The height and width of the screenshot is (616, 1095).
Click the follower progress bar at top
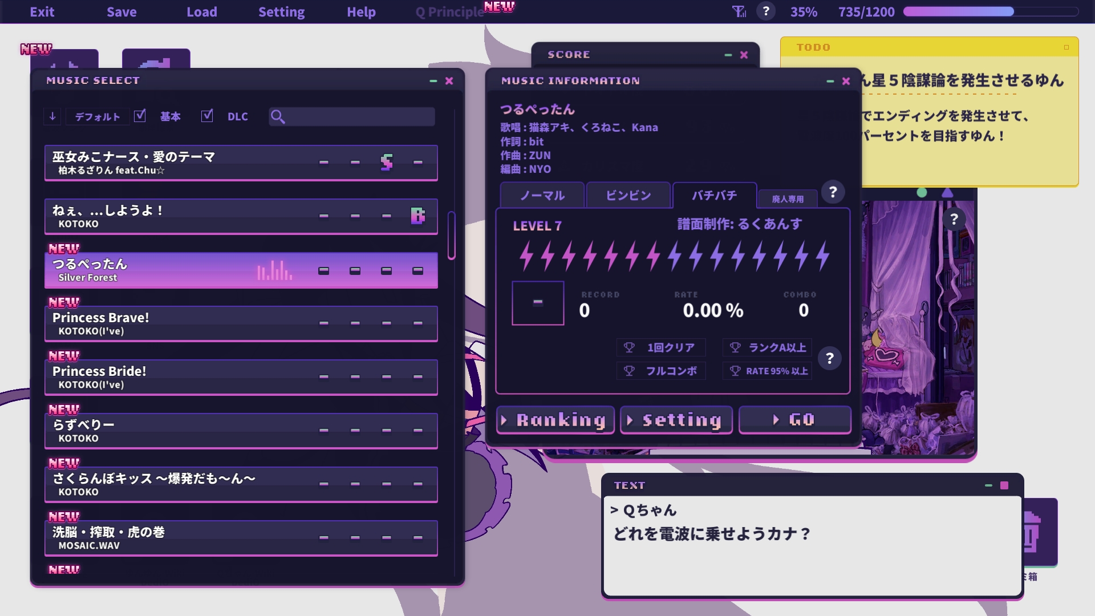coord(990,11)
